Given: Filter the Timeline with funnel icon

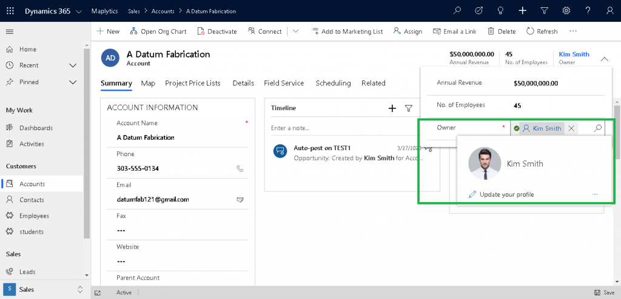Looking at the screenshot, I should click(x=409, y=108).
